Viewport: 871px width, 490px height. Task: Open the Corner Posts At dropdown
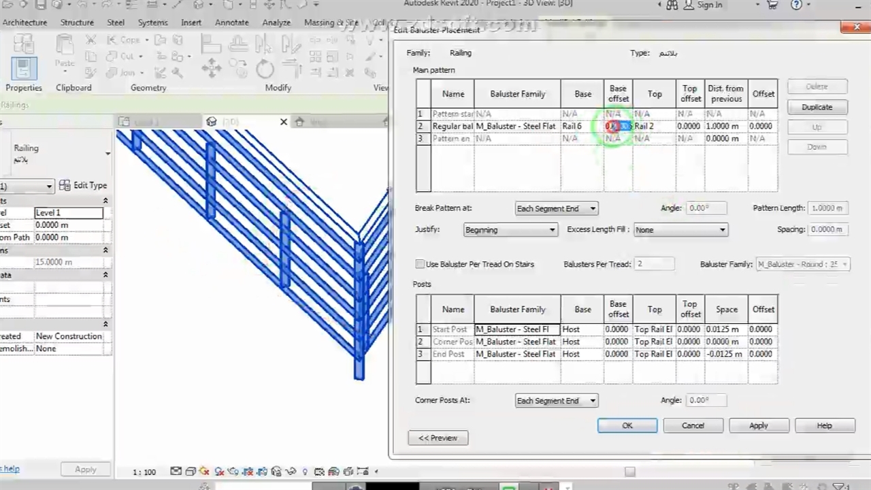tap(556, 401)
